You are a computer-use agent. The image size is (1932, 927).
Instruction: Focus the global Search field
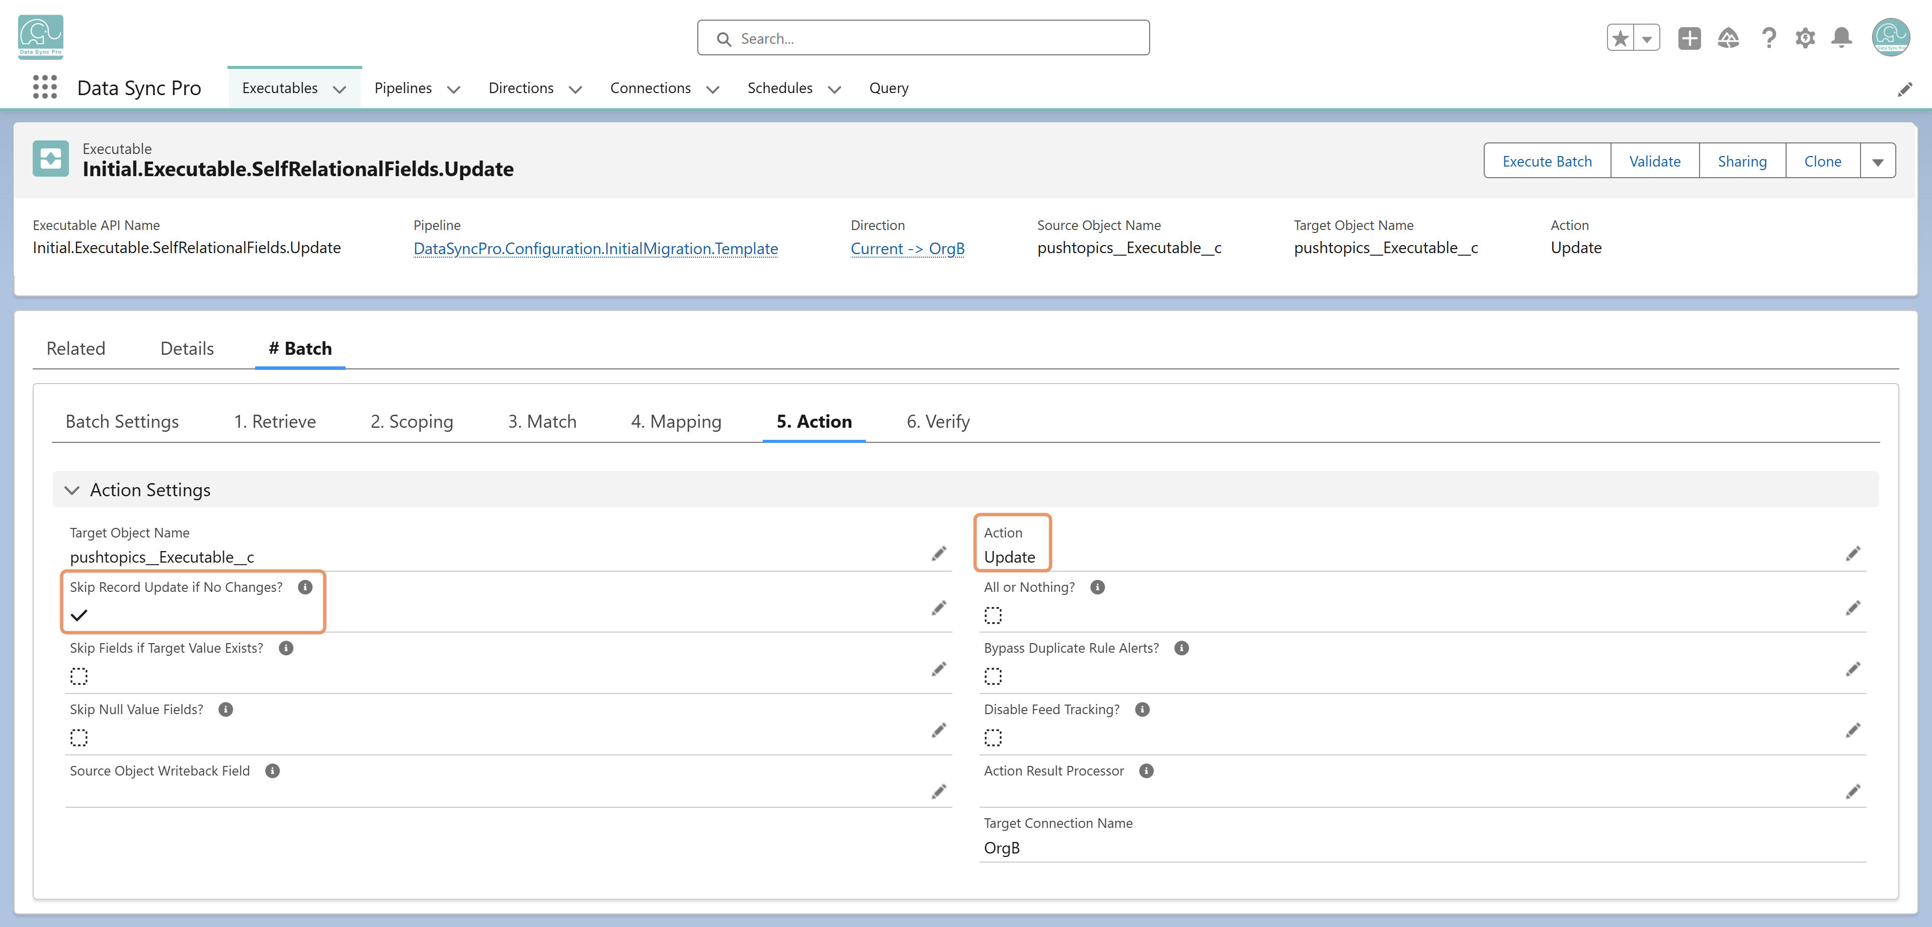click(923, 38)
